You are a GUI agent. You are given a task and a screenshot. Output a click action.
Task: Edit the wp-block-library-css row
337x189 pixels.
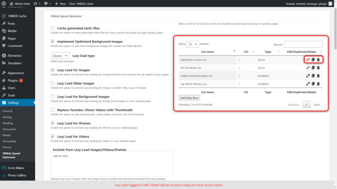click(308, 84)
